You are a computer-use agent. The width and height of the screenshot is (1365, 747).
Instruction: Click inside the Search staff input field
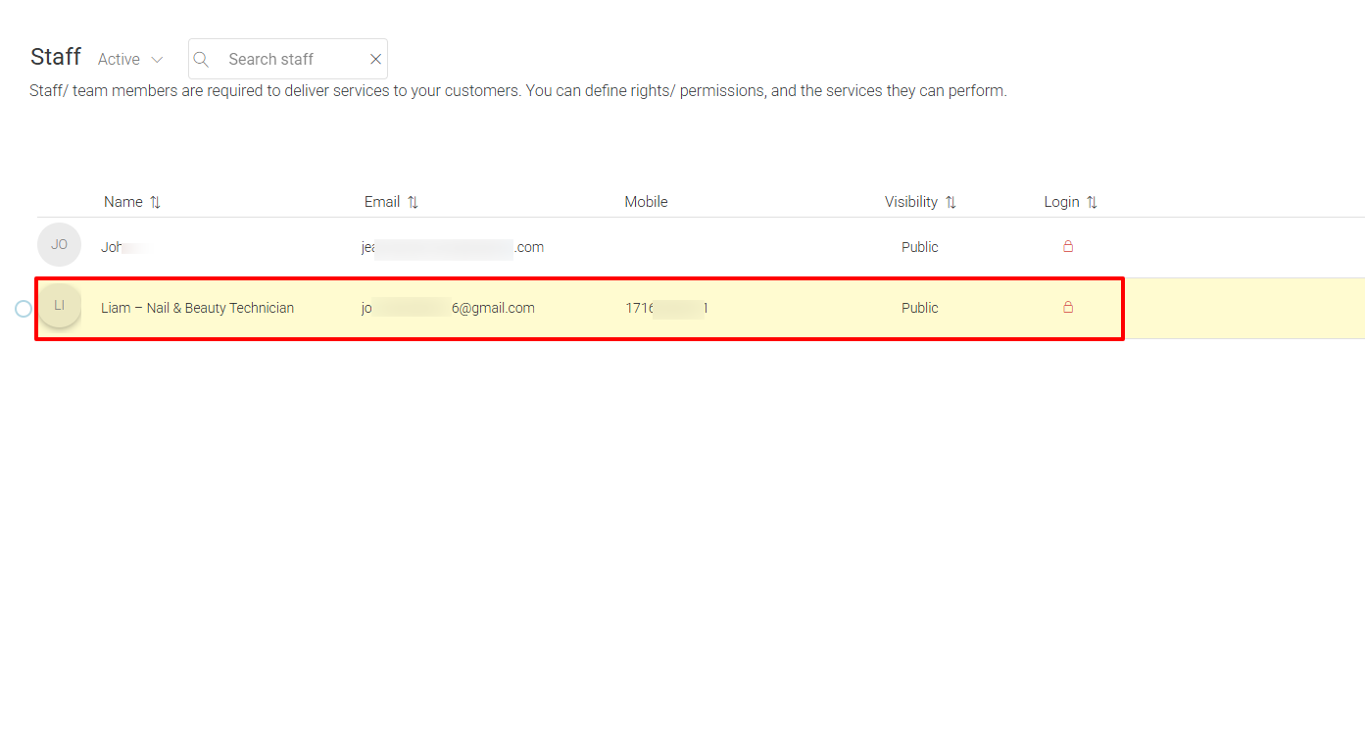click(284, 59)
